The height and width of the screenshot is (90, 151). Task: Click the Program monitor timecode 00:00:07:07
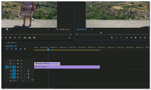82,29
